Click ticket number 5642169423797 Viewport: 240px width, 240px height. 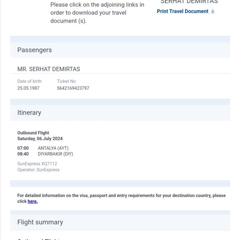pos(73,88)
